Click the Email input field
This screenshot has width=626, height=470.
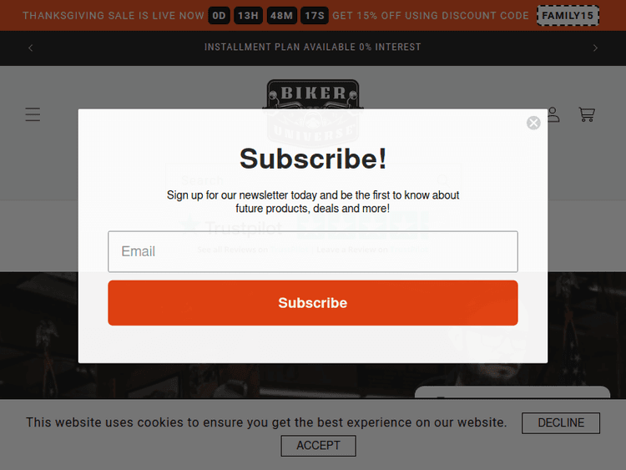tap(313, 251)
